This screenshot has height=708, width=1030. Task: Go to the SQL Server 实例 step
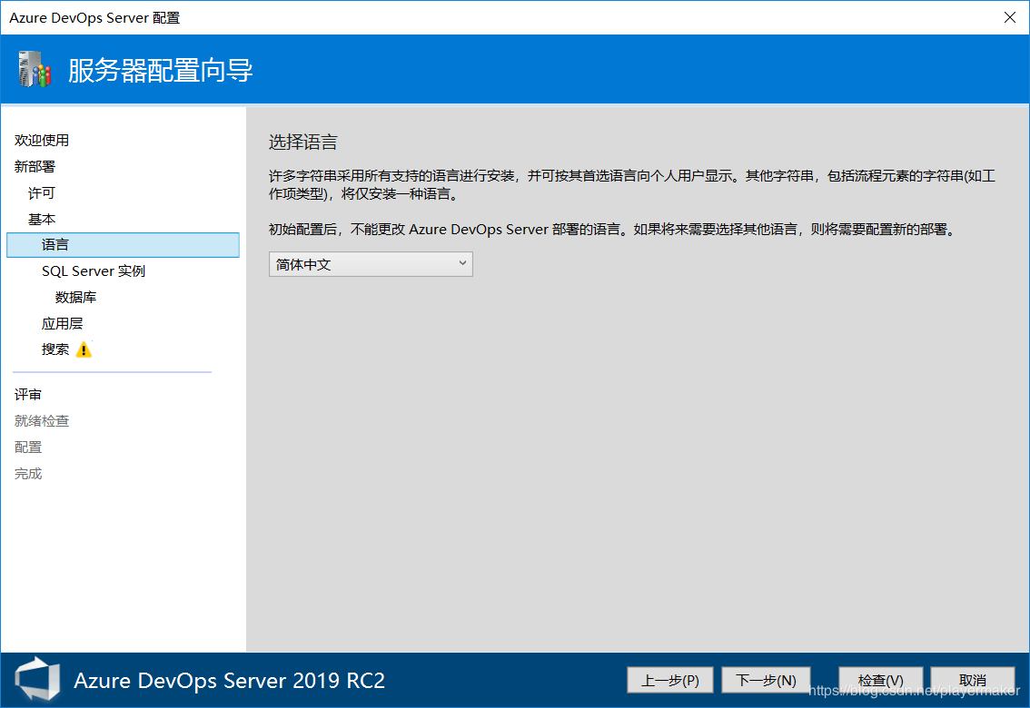coord(94,271)
